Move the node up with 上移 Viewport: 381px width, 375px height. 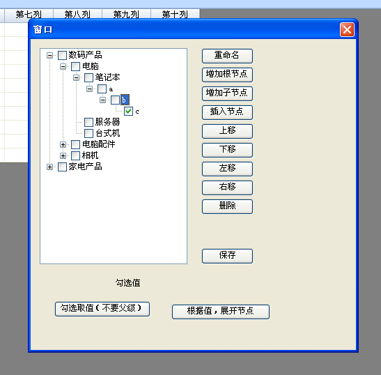point(227,131)
